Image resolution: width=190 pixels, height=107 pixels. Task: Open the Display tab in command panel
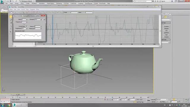(x=167, y=14)
